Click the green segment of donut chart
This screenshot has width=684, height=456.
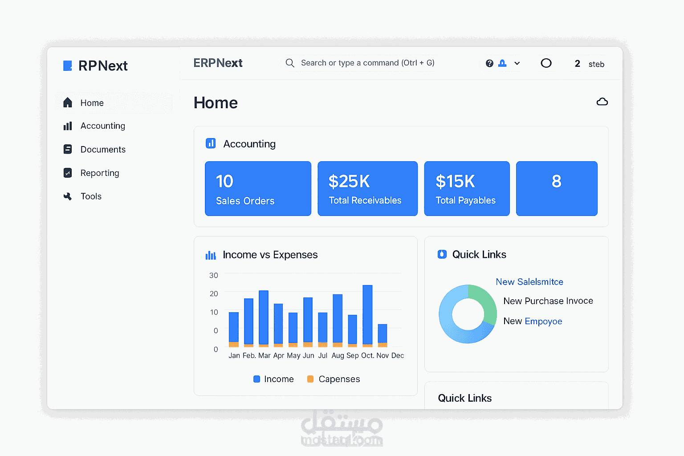(486, 301)
